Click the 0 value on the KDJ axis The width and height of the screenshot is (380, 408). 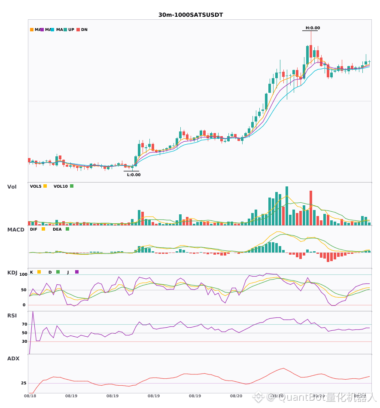24,305
